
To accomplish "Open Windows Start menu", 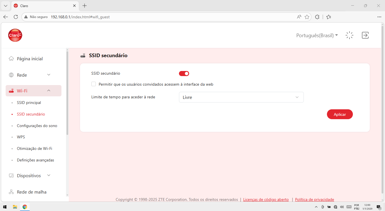I will (x=5, y=207).
